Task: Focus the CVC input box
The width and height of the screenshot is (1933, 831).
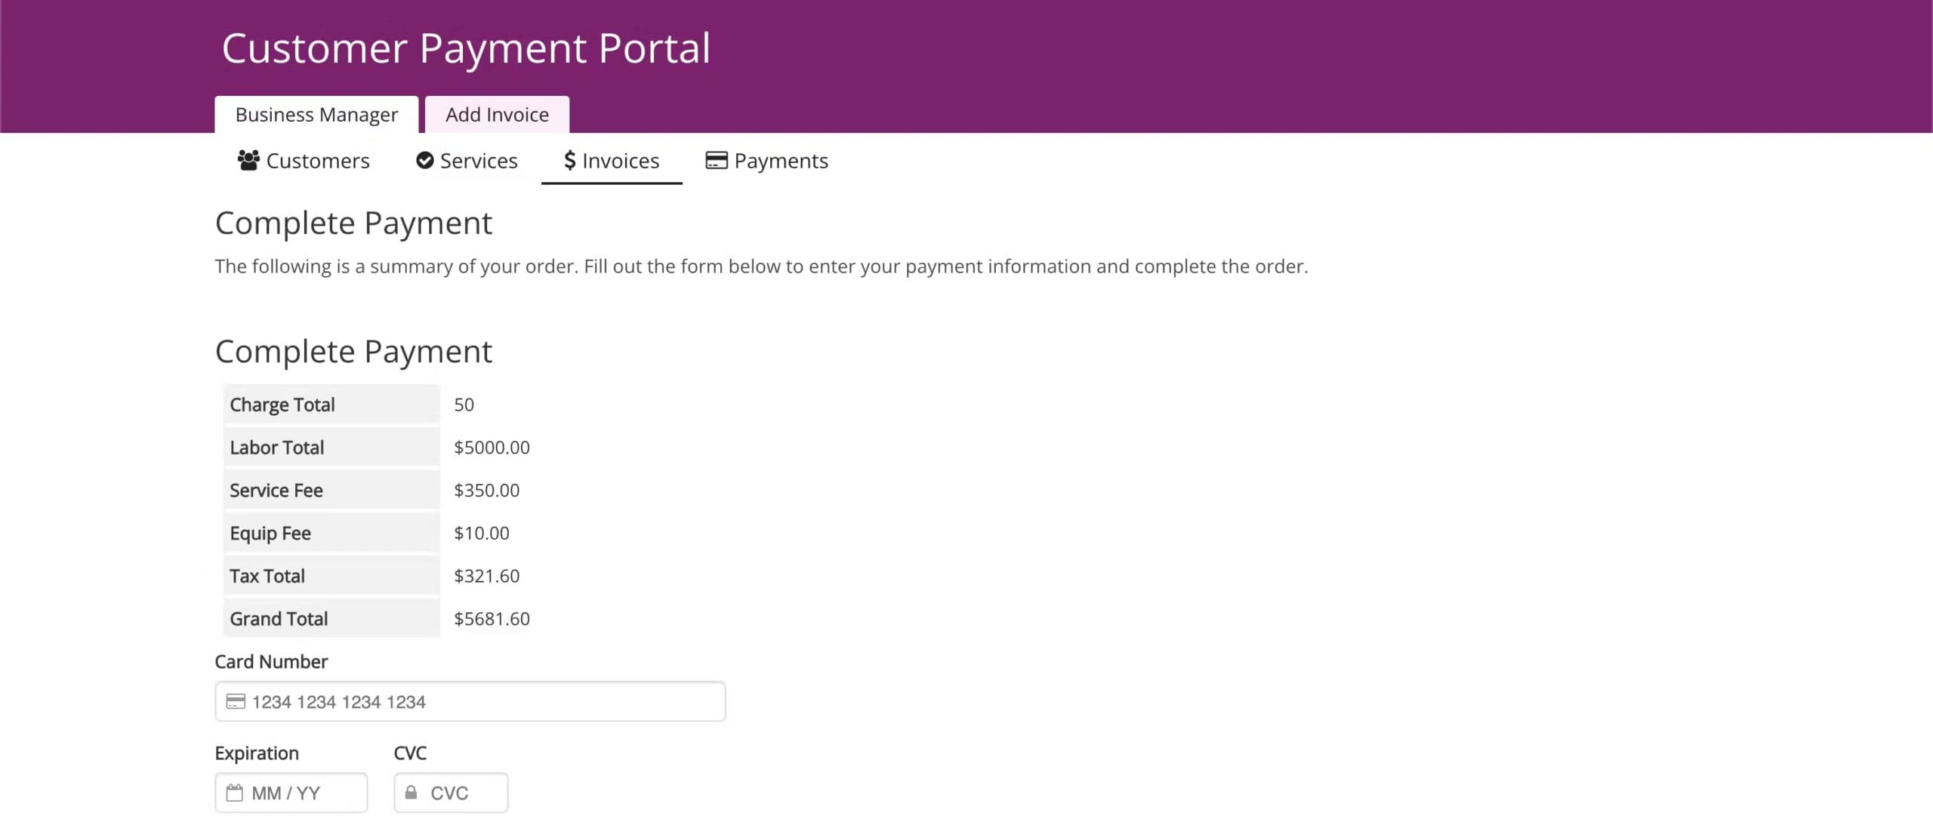Action: click(461, 793)
